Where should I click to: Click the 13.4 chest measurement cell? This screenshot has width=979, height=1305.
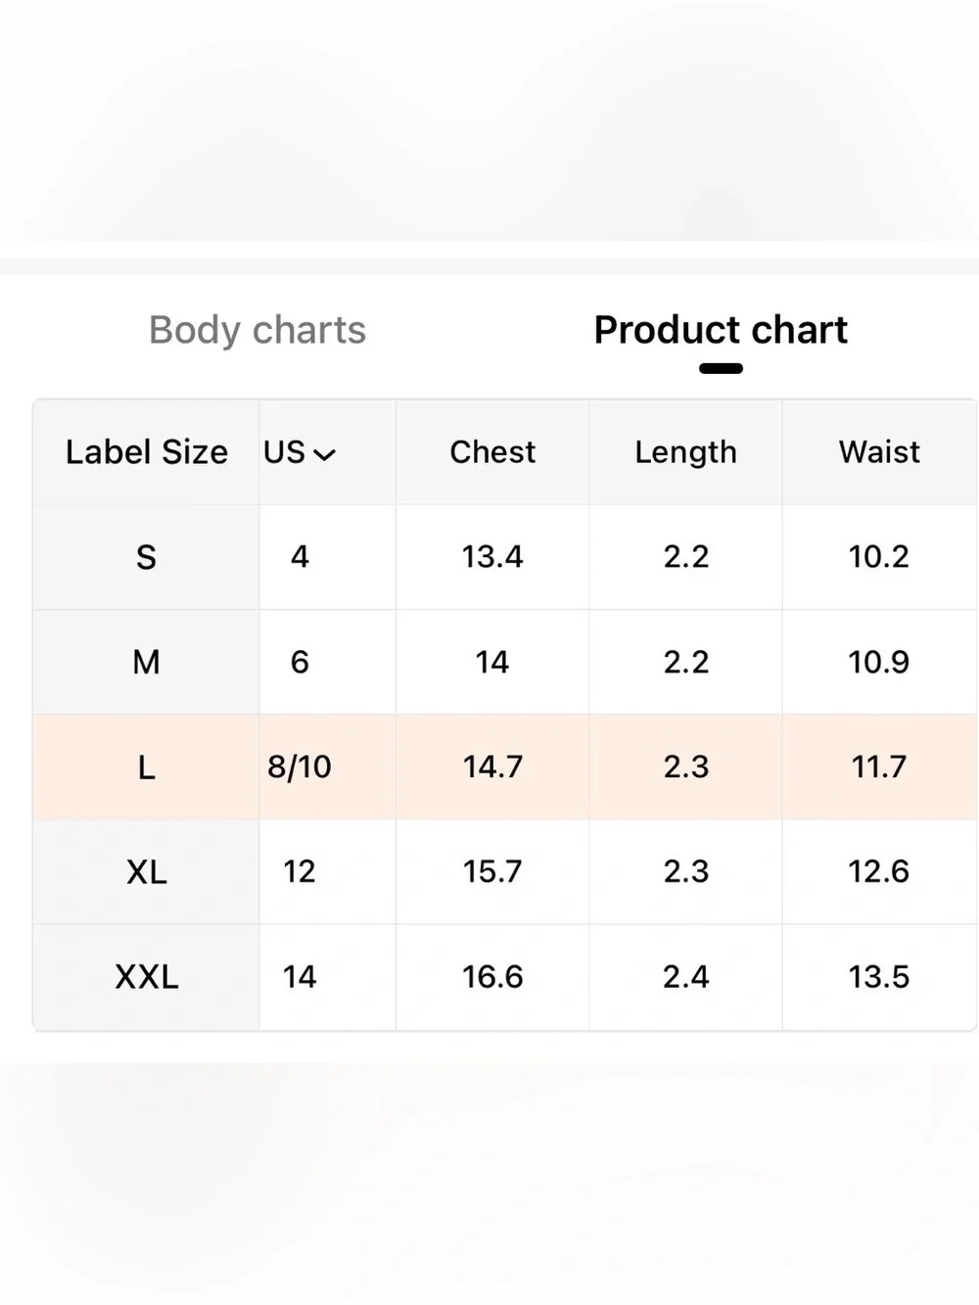point(492,557)
